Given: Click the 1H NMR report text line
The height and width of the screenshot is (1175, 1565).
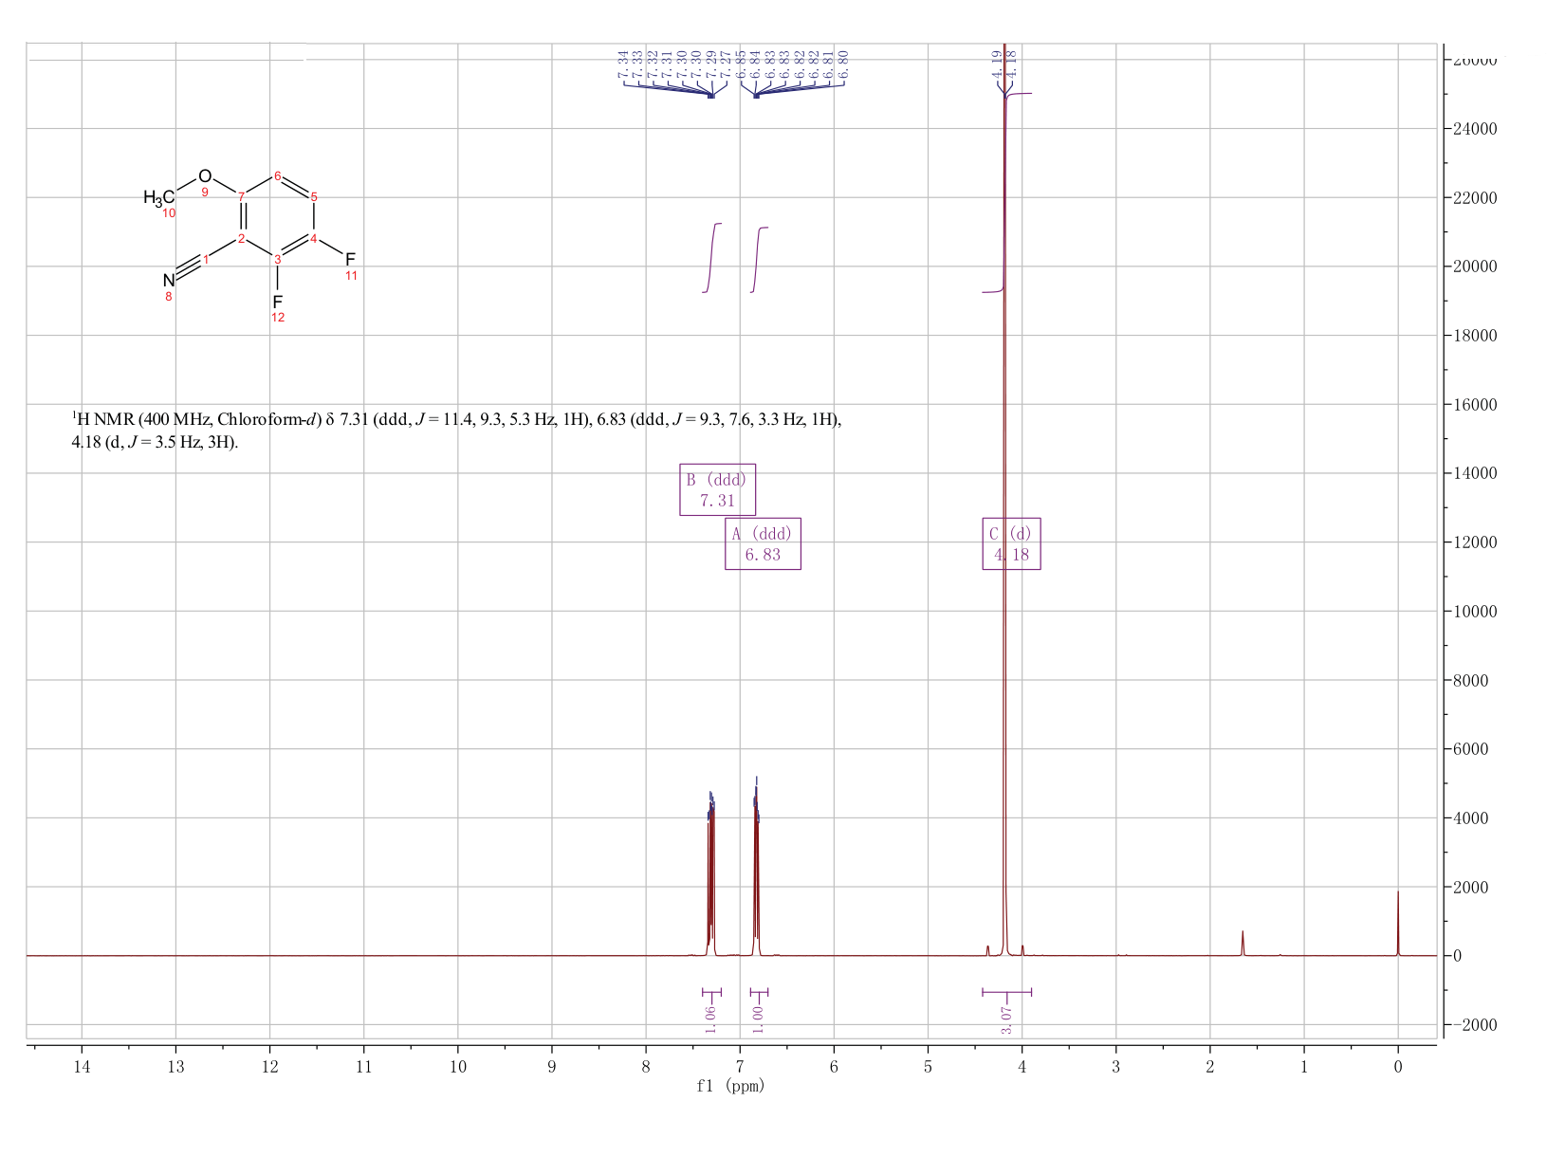Looking at the screenshot, I should click(x=457, y=419).
